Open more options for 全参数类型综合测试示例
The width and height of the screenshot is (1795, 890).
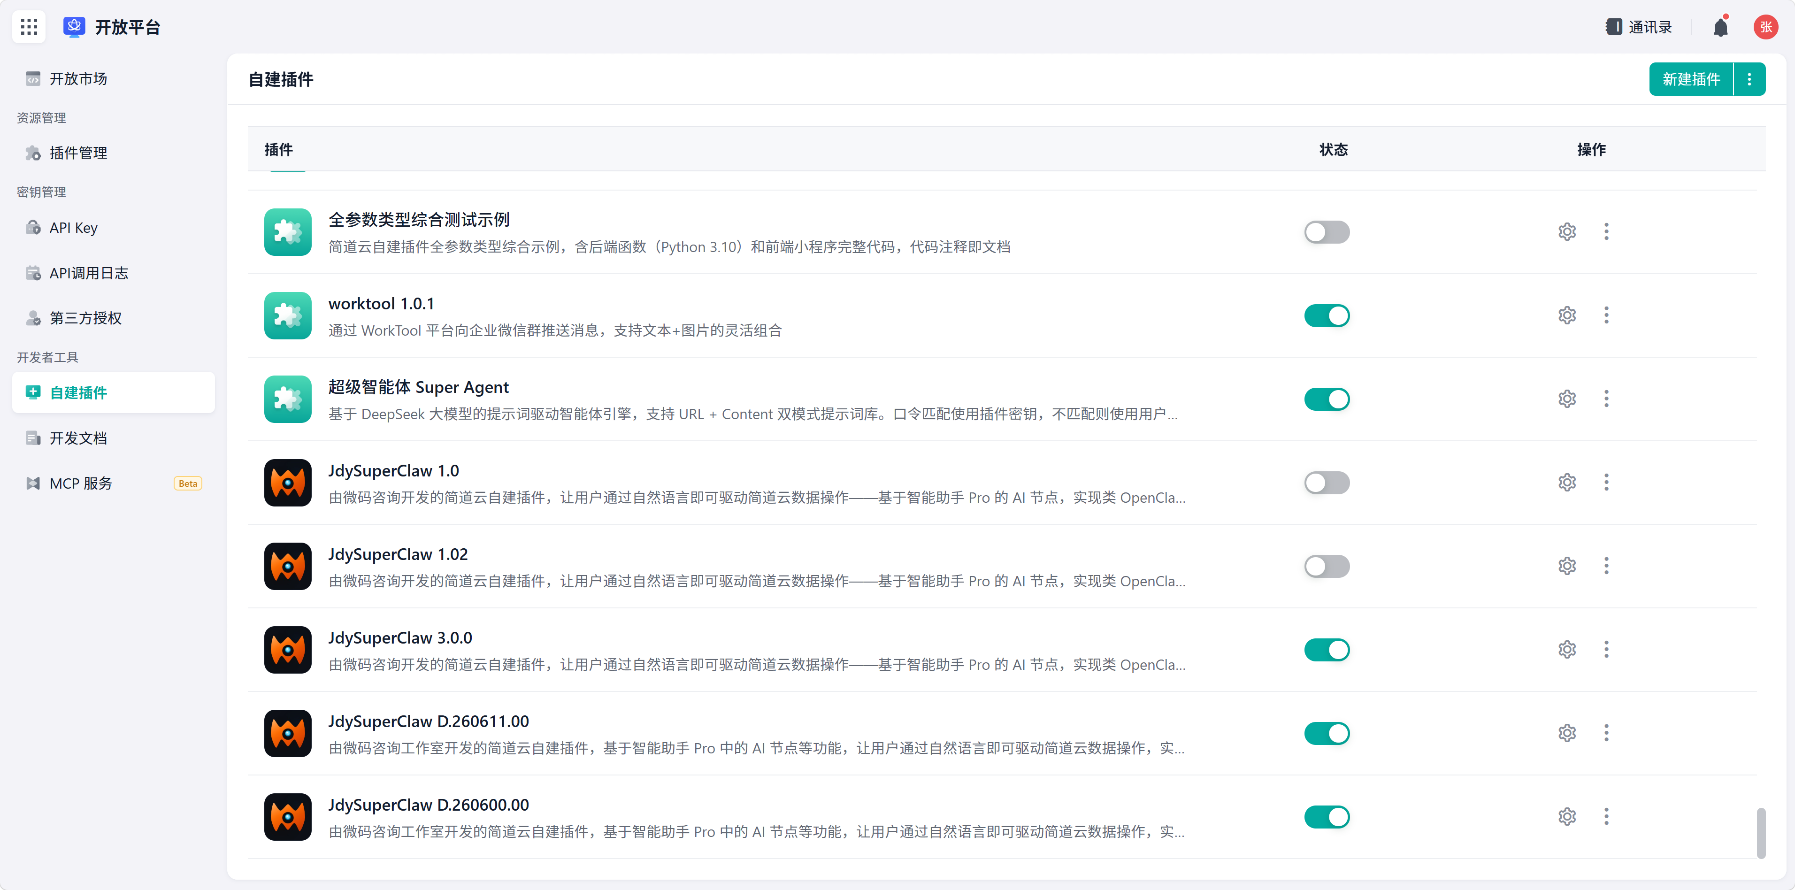[x=1607, y=231]
